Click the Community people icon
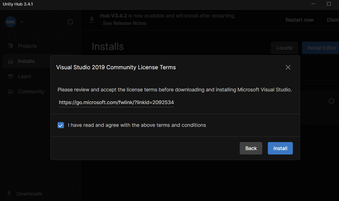This screenshot has width=339, height=201. (x=11, y=92)
